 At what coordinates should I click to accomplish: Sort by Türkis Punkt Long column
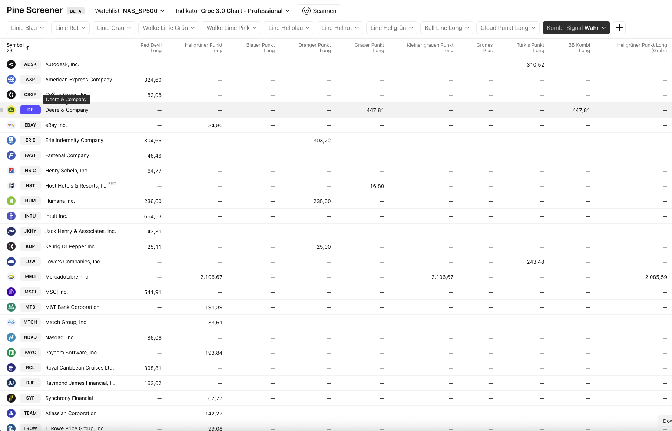click(530, 48)
